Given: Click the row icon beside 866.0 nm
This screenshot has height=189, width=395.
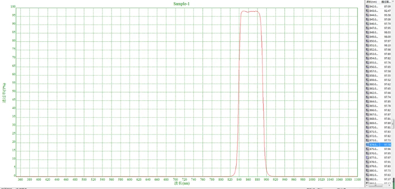Looking at the screenshot, I should tap(367, 110).
